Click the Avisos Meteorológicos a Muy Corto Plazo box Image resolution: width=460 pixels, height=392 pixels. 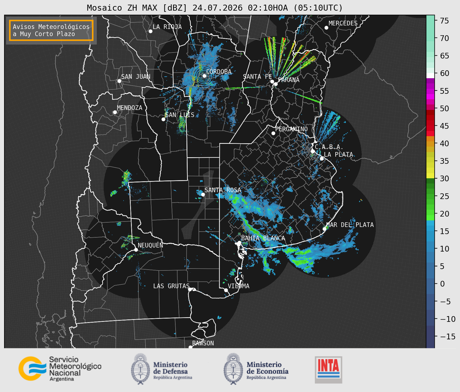coord(51,30)
